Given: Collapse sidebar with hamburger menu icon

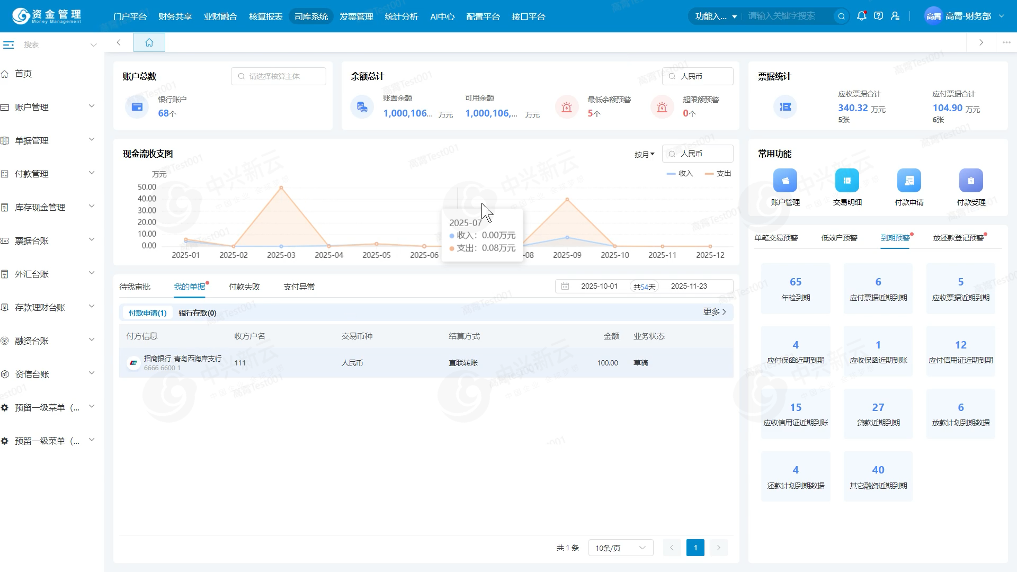Looking at the screenshot, I should 8,44.
